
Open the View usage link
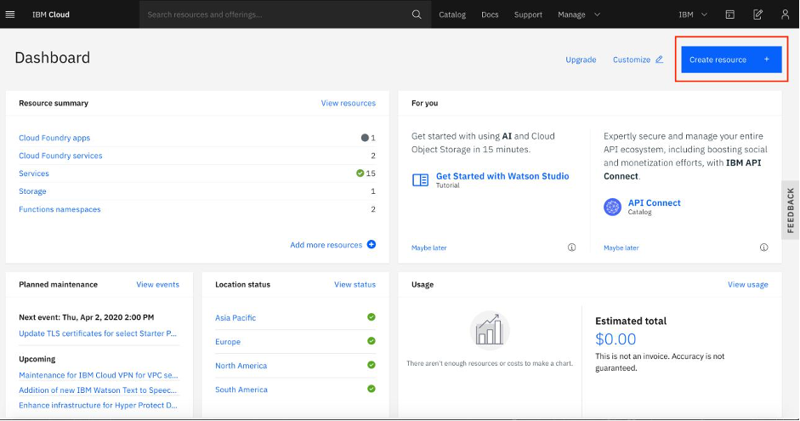[x=747, y=285]
